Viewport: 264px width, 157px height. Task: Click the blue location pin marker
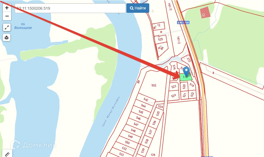[x=186, y=71]
